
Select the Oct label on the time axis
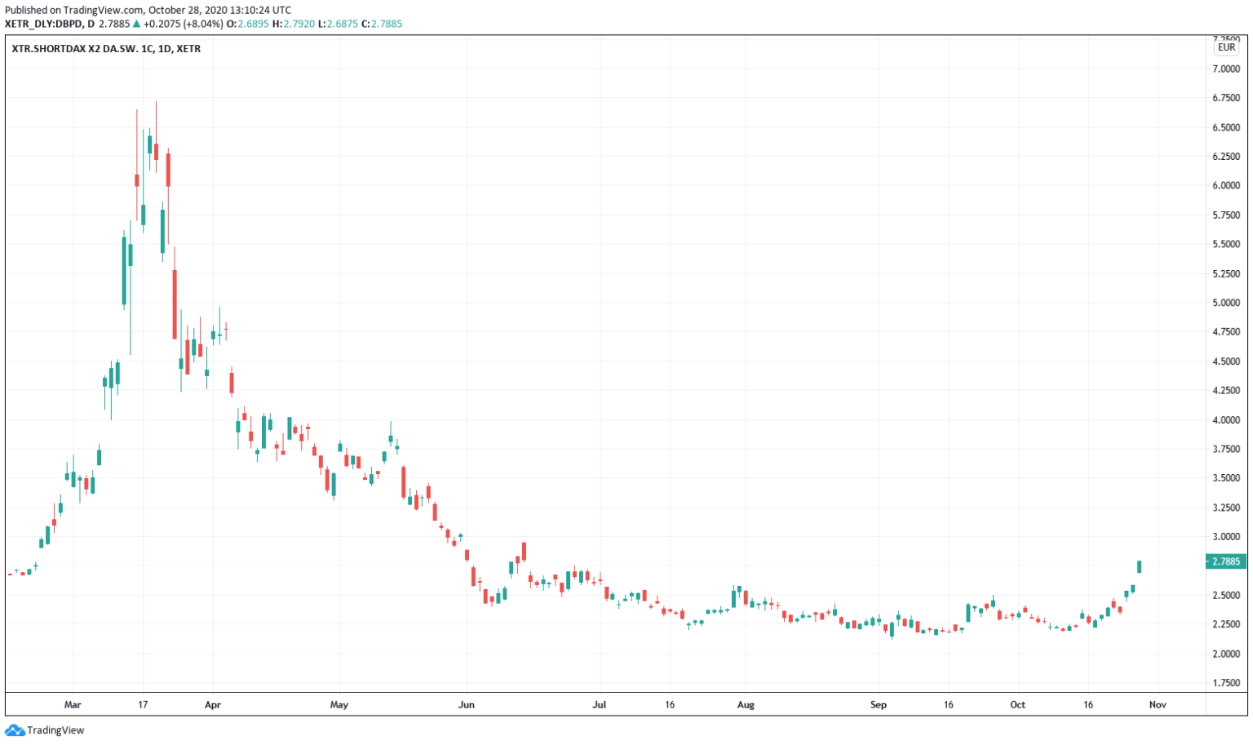tap(1018, 704)
